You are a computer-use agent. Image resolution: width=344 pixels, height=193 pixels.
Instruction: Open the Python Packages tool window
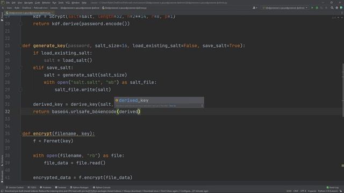(x=79, y=188)
